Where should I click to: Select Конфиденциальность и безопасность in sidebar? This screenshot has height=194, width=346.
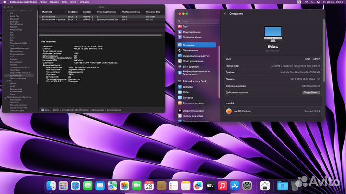tap(197, 73)
